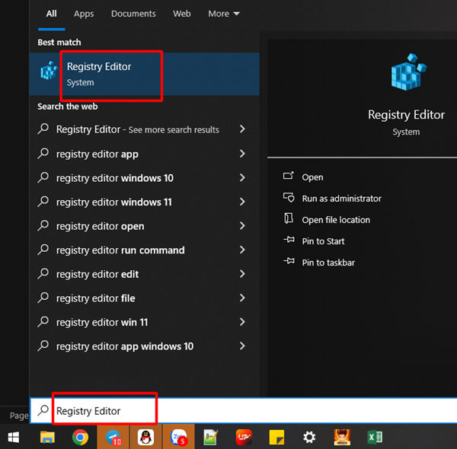Open Excel from the taskbar
This screenshot has width=457, height=449.
375,438
